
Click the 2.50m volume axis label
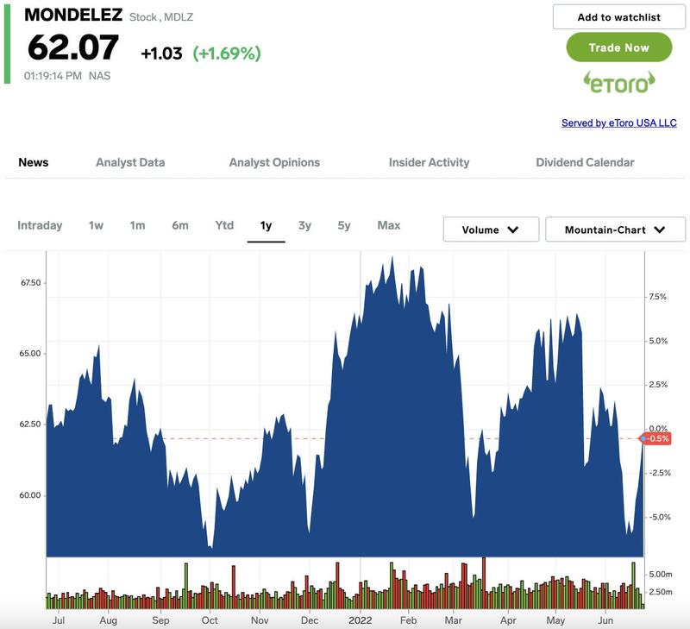[661, 592]
